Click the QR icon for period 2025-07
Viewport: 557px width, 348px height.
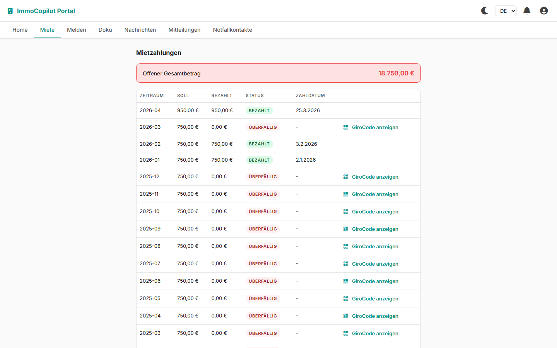click(x=346, y=264)
